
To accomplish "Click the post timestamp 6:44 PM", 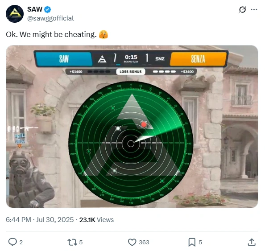I will [18, 220].
